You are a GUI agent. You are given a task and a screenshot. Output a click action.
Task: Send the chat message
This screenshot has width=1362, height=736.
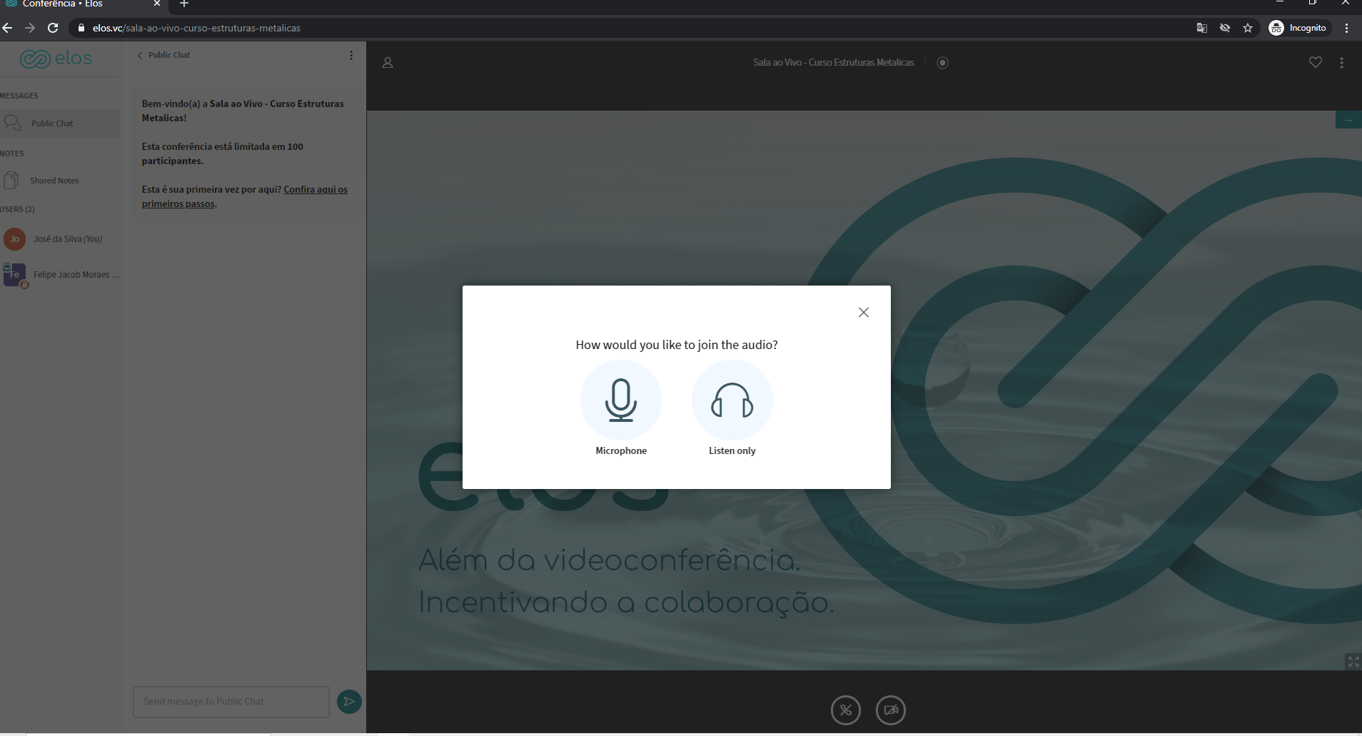(349, 702)
